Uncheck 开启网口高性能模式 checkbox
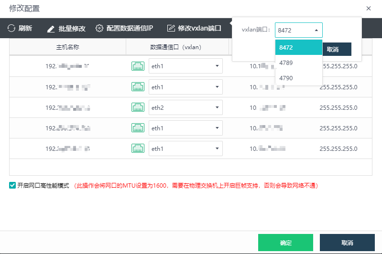The image size is (382, 254). pyautogui.click(x=12, y=185)
